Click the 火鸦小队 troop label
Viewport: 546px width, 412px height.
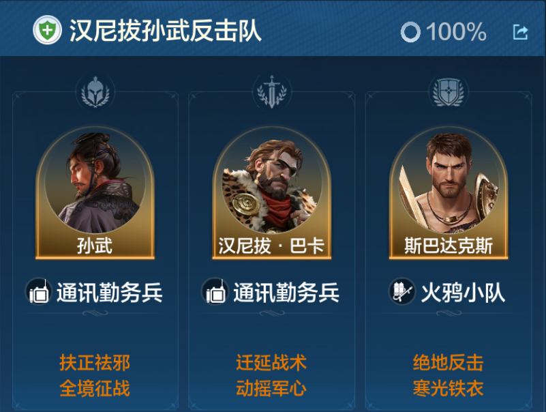click(463, 293)
